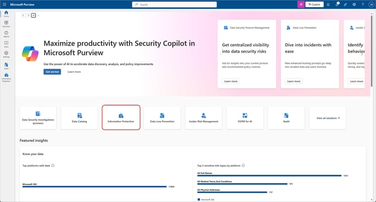Open the Data Loss Prevention card
The width and height of the screenshot is (376, 202).
(x=162, y=118)
